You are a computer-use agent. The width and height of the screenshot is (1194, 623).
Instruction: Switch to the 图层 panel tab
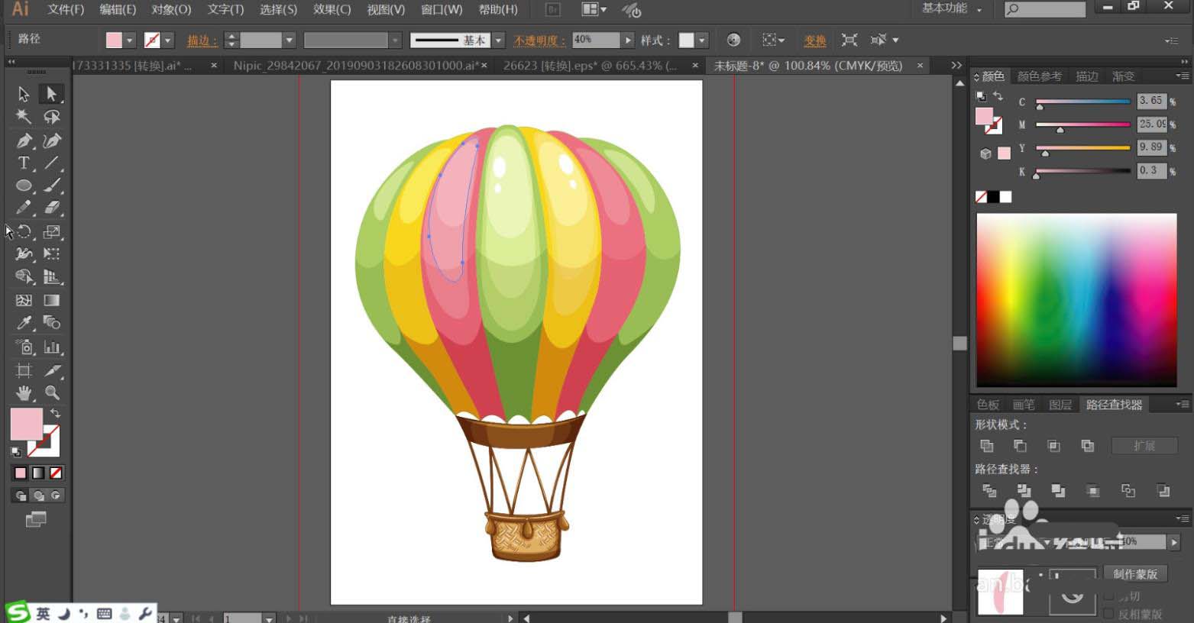click(1060, 405)
